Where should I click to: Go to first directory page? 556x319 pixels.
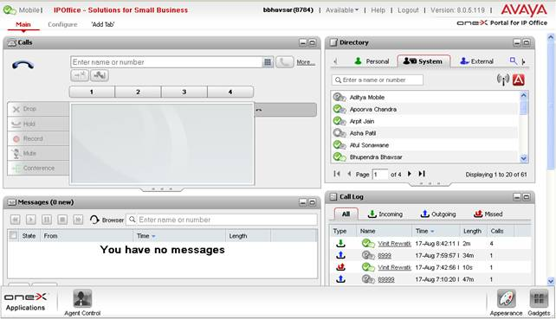(x=337, y=174)
